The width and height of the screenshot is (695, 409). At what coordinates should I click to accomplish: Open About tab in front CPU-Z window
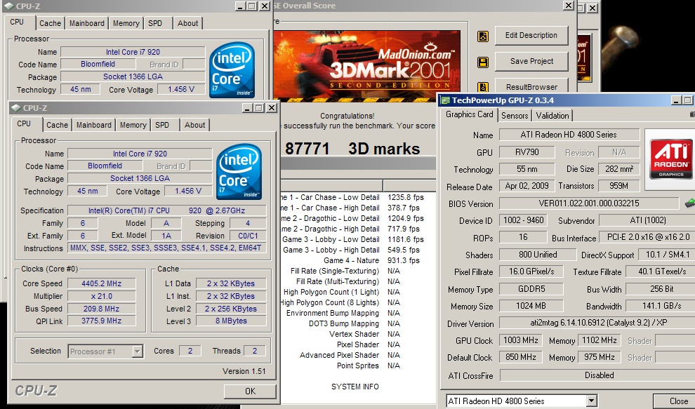195,125
